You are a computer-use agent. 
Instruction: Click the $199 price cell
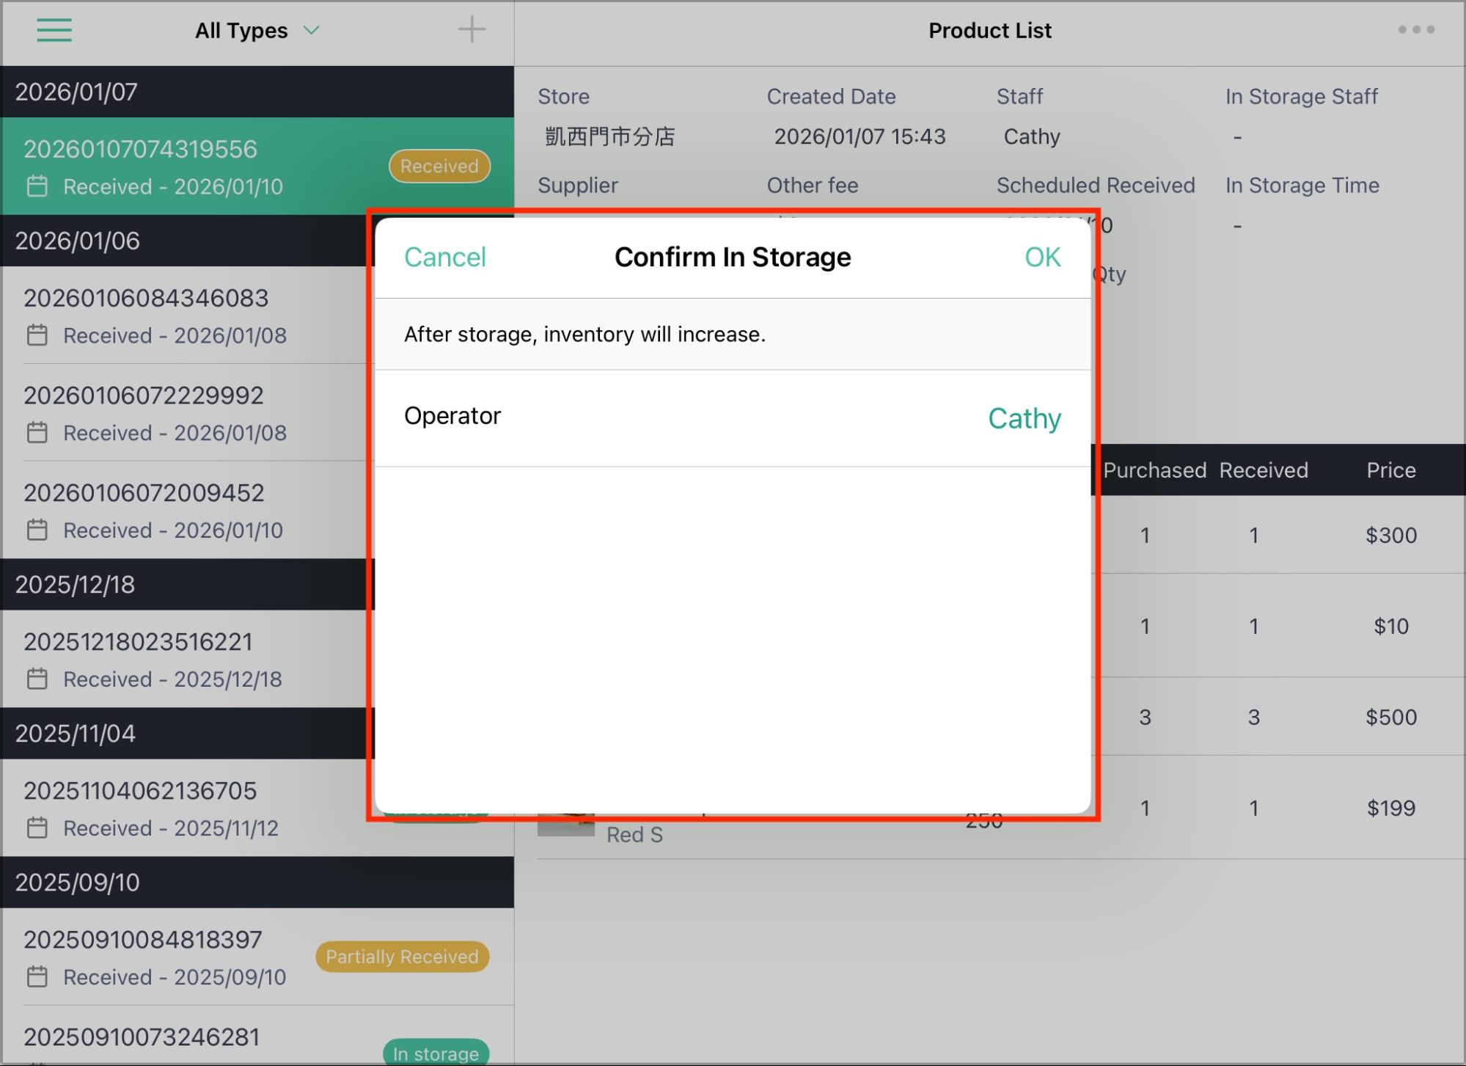pyautogui.click(x=1390, y=808)
